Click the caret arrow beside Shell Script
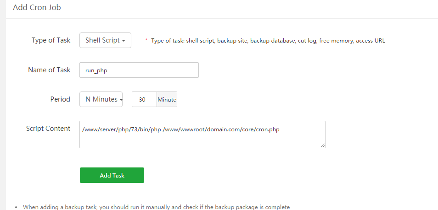The width and height of the screenshot is (438, 210). point(124,41)
